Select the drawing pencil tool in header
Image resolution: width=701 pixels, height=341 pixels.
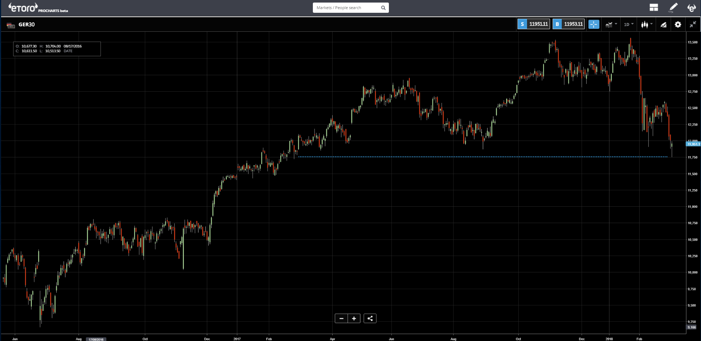pyautogui.click(x=673, y=8)
